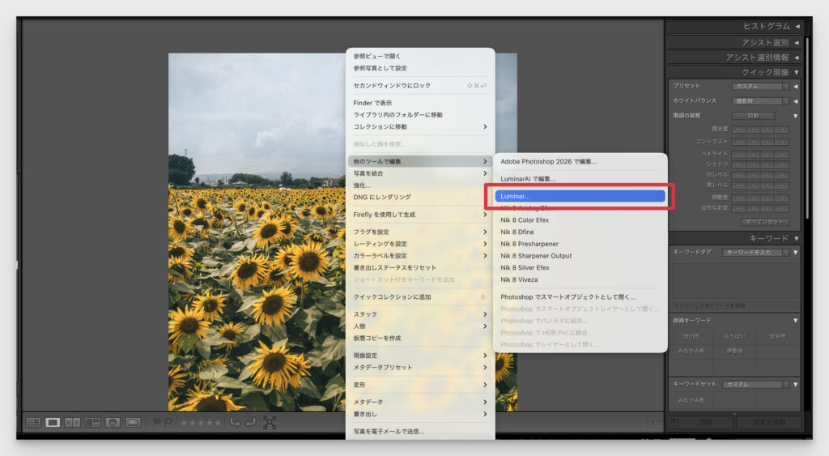829x456 pixels.
Task: Expand the アシスト選別情報 panel
Action: pos(797,58)
